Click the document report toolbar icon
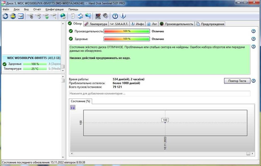Image resolution: width=261 pixels, height=166 pixels. point(73,16)
